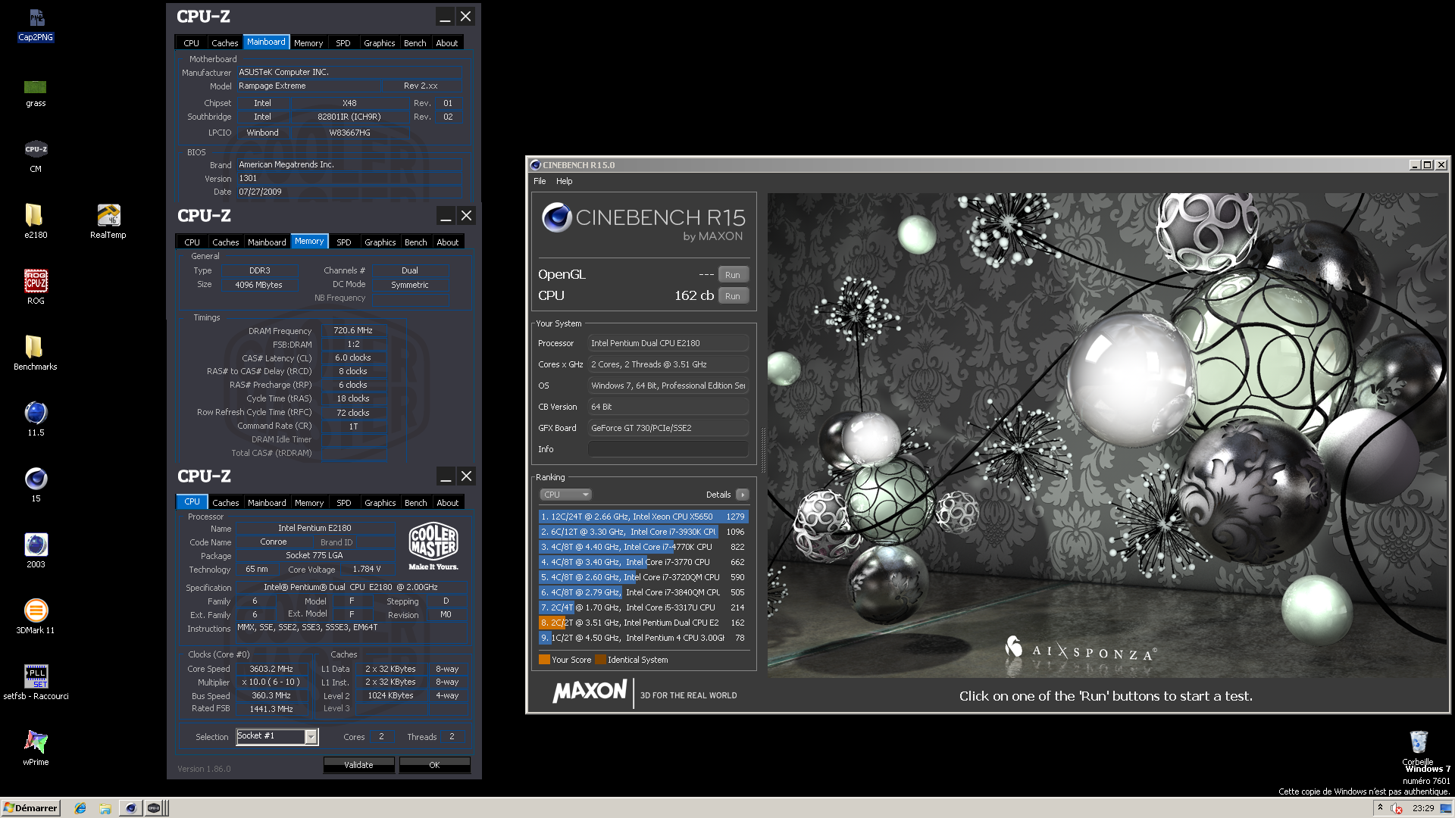Click the clock showing 23:29
The width and height of the screenshot is (1455, 818).
pyautogui.click(x=1422, y=808)
